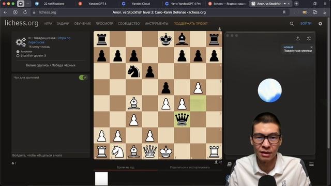Click the Stockfish gears game icon
Image resolution: width=331 pixels, height=186 pixels.
(x=21, y=42)
